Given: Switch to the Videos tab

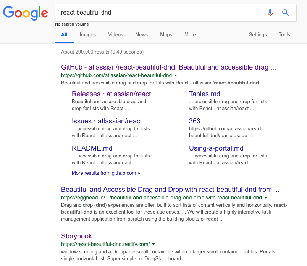Looking at the screenshot, I should (115, 35).
